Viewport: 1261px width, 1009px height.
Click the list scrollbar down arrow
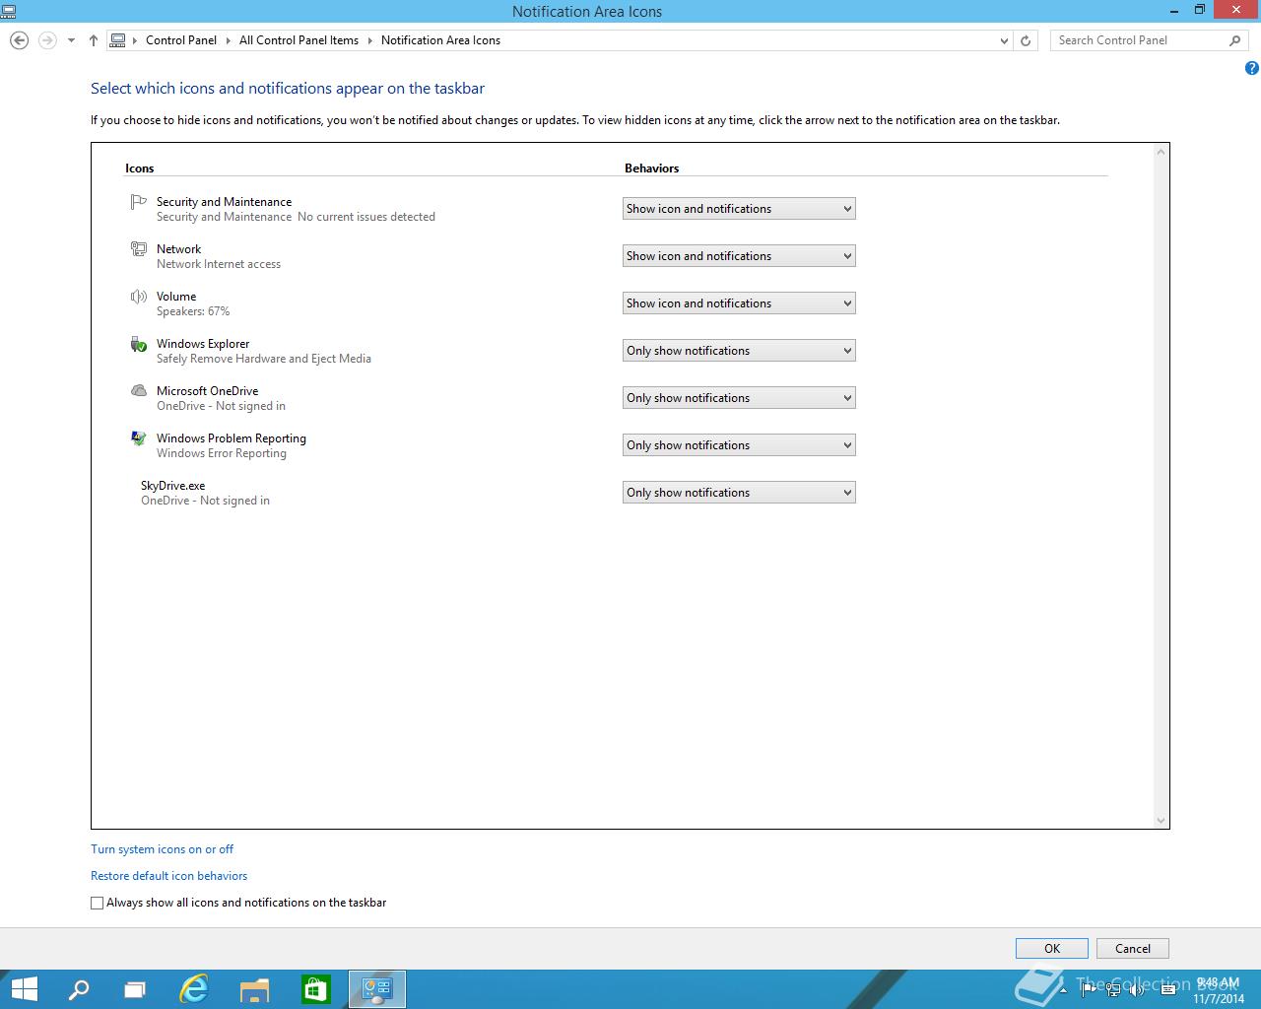click(x=1161, y=821)
